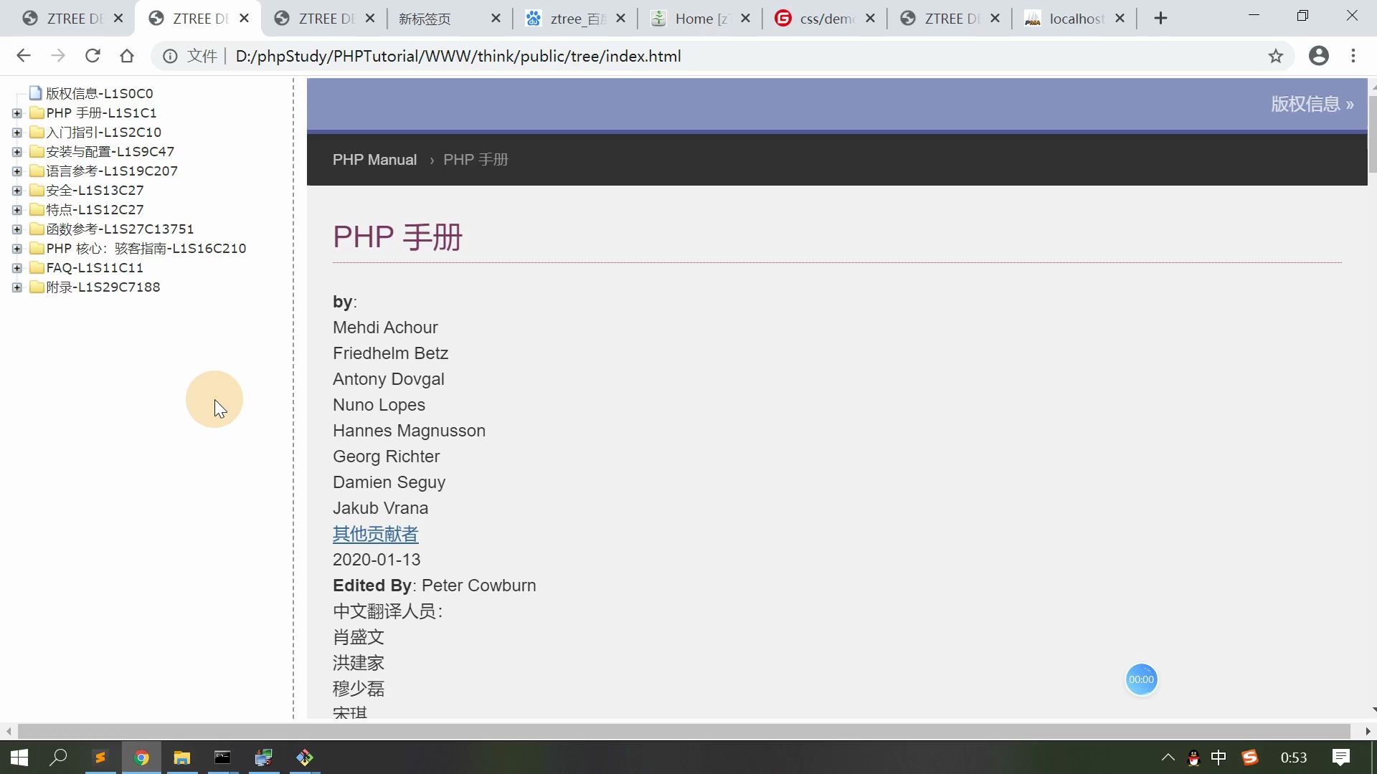
Task: Open the Action Center notification toggle
Action: (1340, 758)
